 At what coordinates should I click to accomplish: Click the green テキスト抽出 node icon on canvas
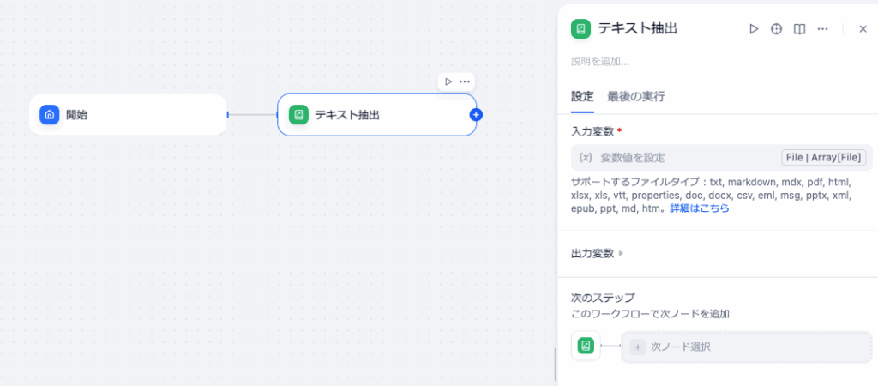point(298,115)
